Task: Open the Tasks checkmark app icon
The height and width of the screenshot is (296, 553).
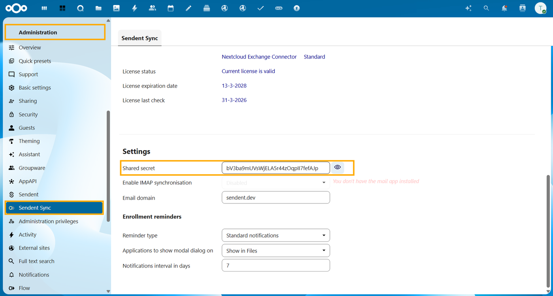Action: (x=260, y=8)
